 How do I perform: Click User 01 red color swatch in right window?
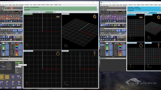pos(120,45)
